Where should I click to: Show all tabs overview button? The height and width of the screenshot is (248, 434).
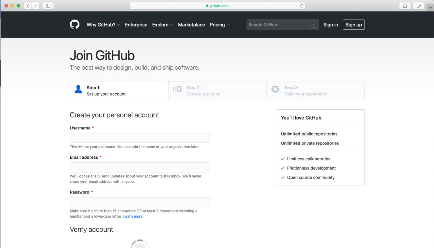(418, 6)
